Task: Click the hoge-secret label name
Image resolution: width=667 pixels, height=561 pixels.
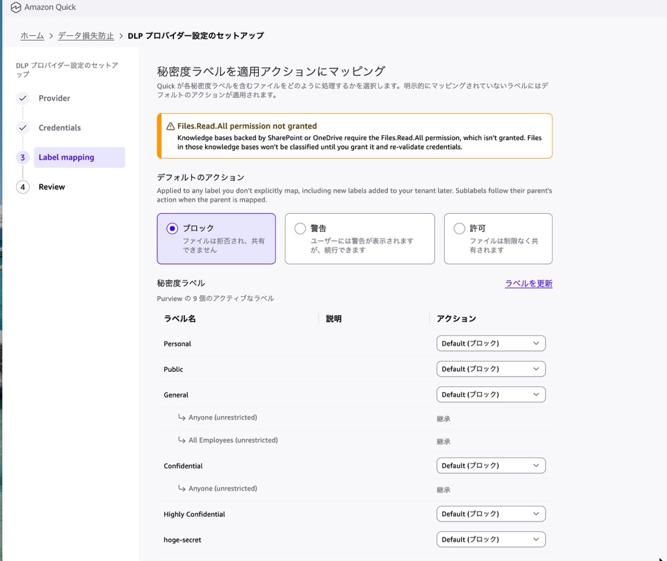Action: point(182,540)
